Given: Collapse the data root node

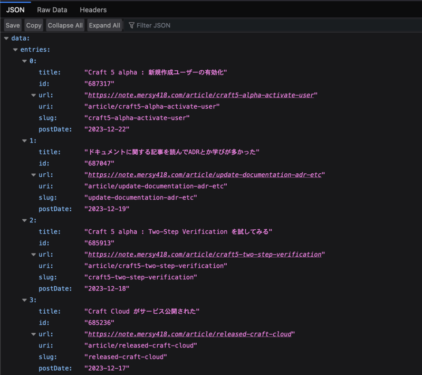Looking at the screenshot, I should click(x=6, y=39).
